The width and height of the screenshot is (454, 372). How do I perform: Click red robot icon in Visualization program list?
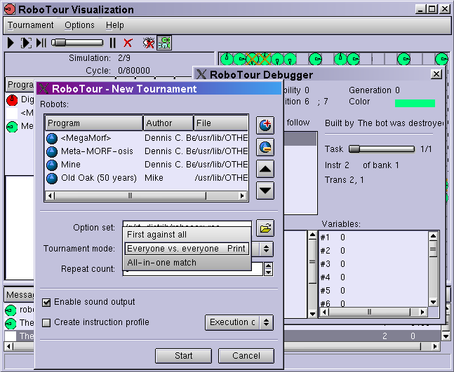12,100
